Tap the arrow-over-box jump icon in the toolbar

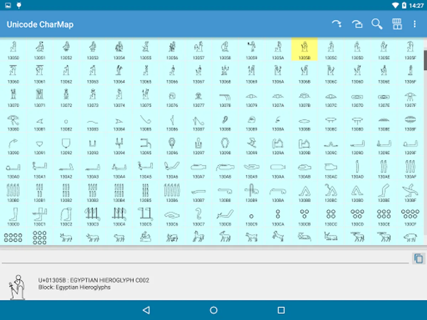point(357,24)
